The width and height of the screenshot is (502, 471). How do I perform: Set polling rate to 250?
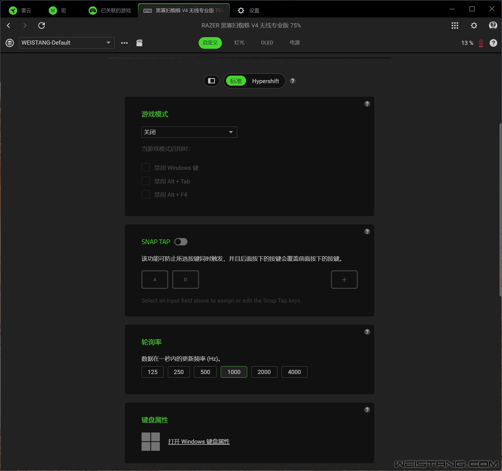coord(179,372)
